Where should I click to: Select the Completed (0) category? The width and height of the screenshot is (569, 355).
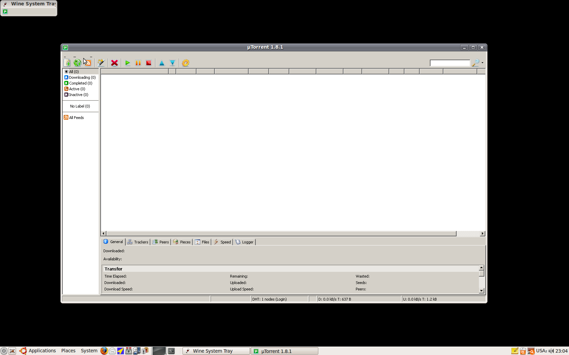81,83
